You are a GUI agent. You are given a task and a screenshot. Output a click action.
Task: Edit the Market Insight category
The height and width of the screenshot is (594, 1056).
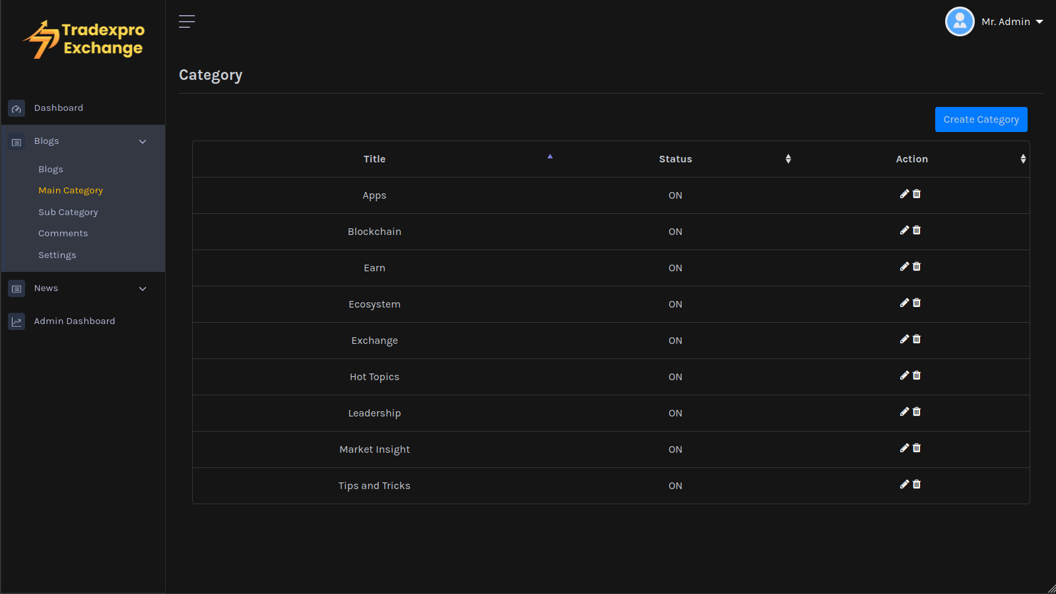904,448
